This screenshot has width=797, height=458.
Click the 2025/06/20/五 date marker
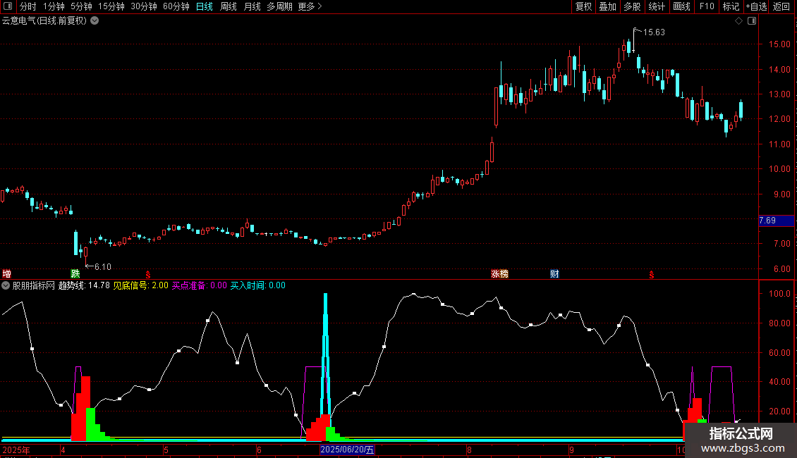click(x=347, y=450)
